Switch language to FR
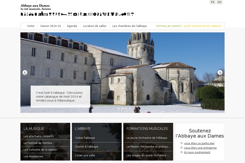Image resolution: width=245 pixels, height=163 pixels. 212,2
